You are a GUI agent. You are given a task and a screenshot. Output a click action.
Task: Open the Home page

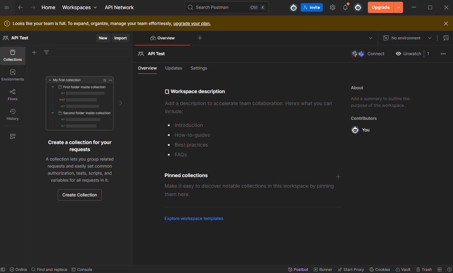point(48,7)
